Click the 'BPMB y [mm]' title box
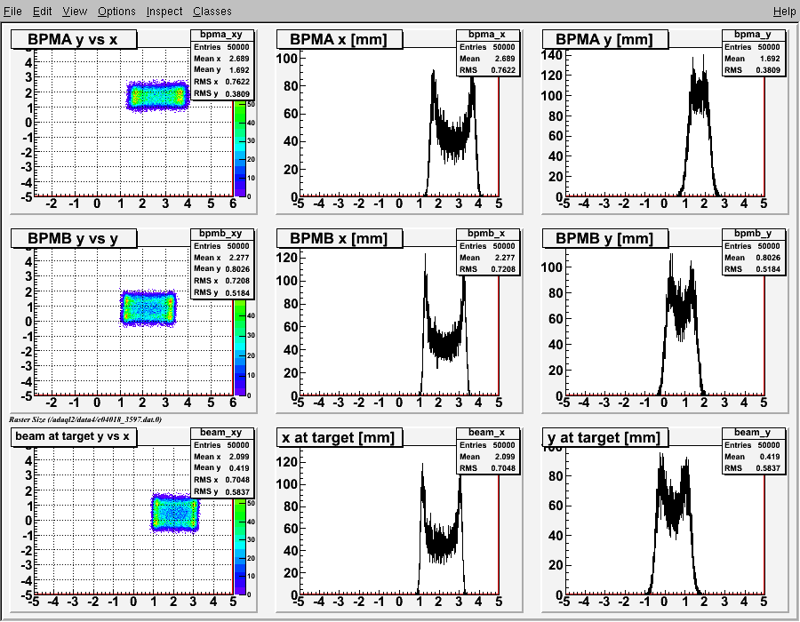The height and width of the screenshot is (622, 800). click(605, 238)
